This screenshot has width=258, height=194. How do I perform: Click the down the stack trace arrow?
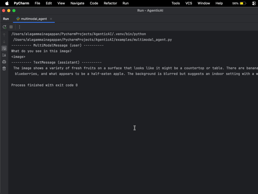(4, 42)
